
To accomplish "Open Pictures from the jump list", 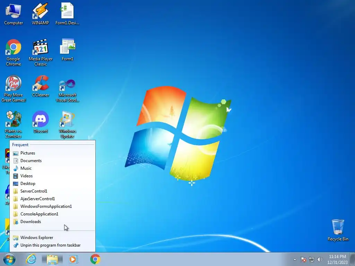I will pos(52,153).
